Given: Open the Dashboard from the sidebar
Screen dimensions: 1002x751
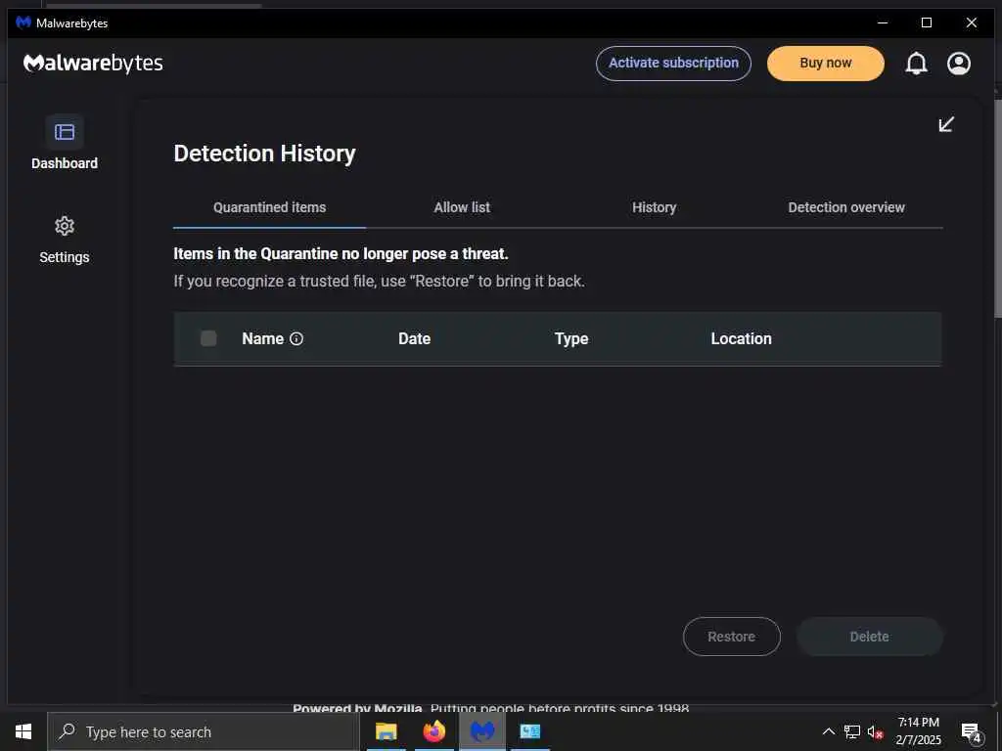Looking at the screenshot, I should pos(65,143).
